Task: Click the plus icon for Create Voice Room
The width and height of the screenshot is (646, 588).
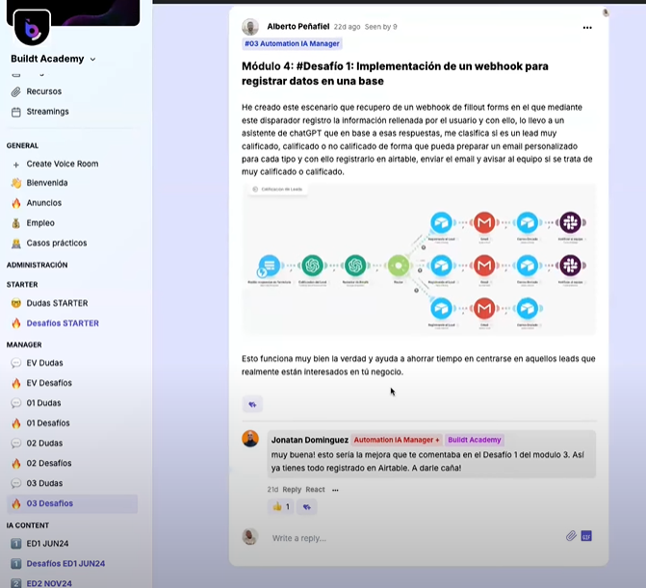Action: [16, 164]
